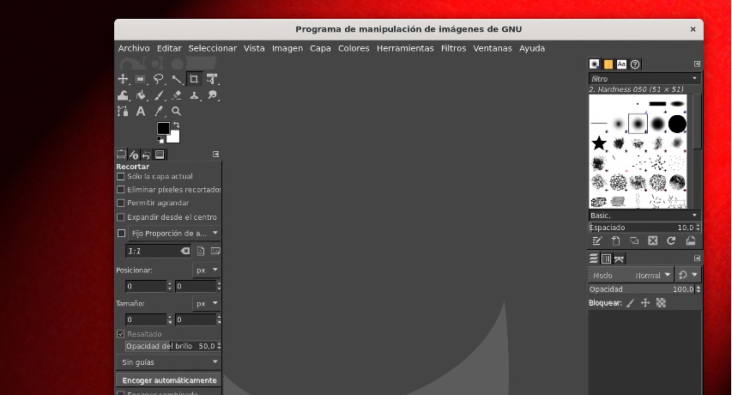Viewport: 732px width, 395px height.
Task: Toggle lock position and size icon
Action: [645, 303]
